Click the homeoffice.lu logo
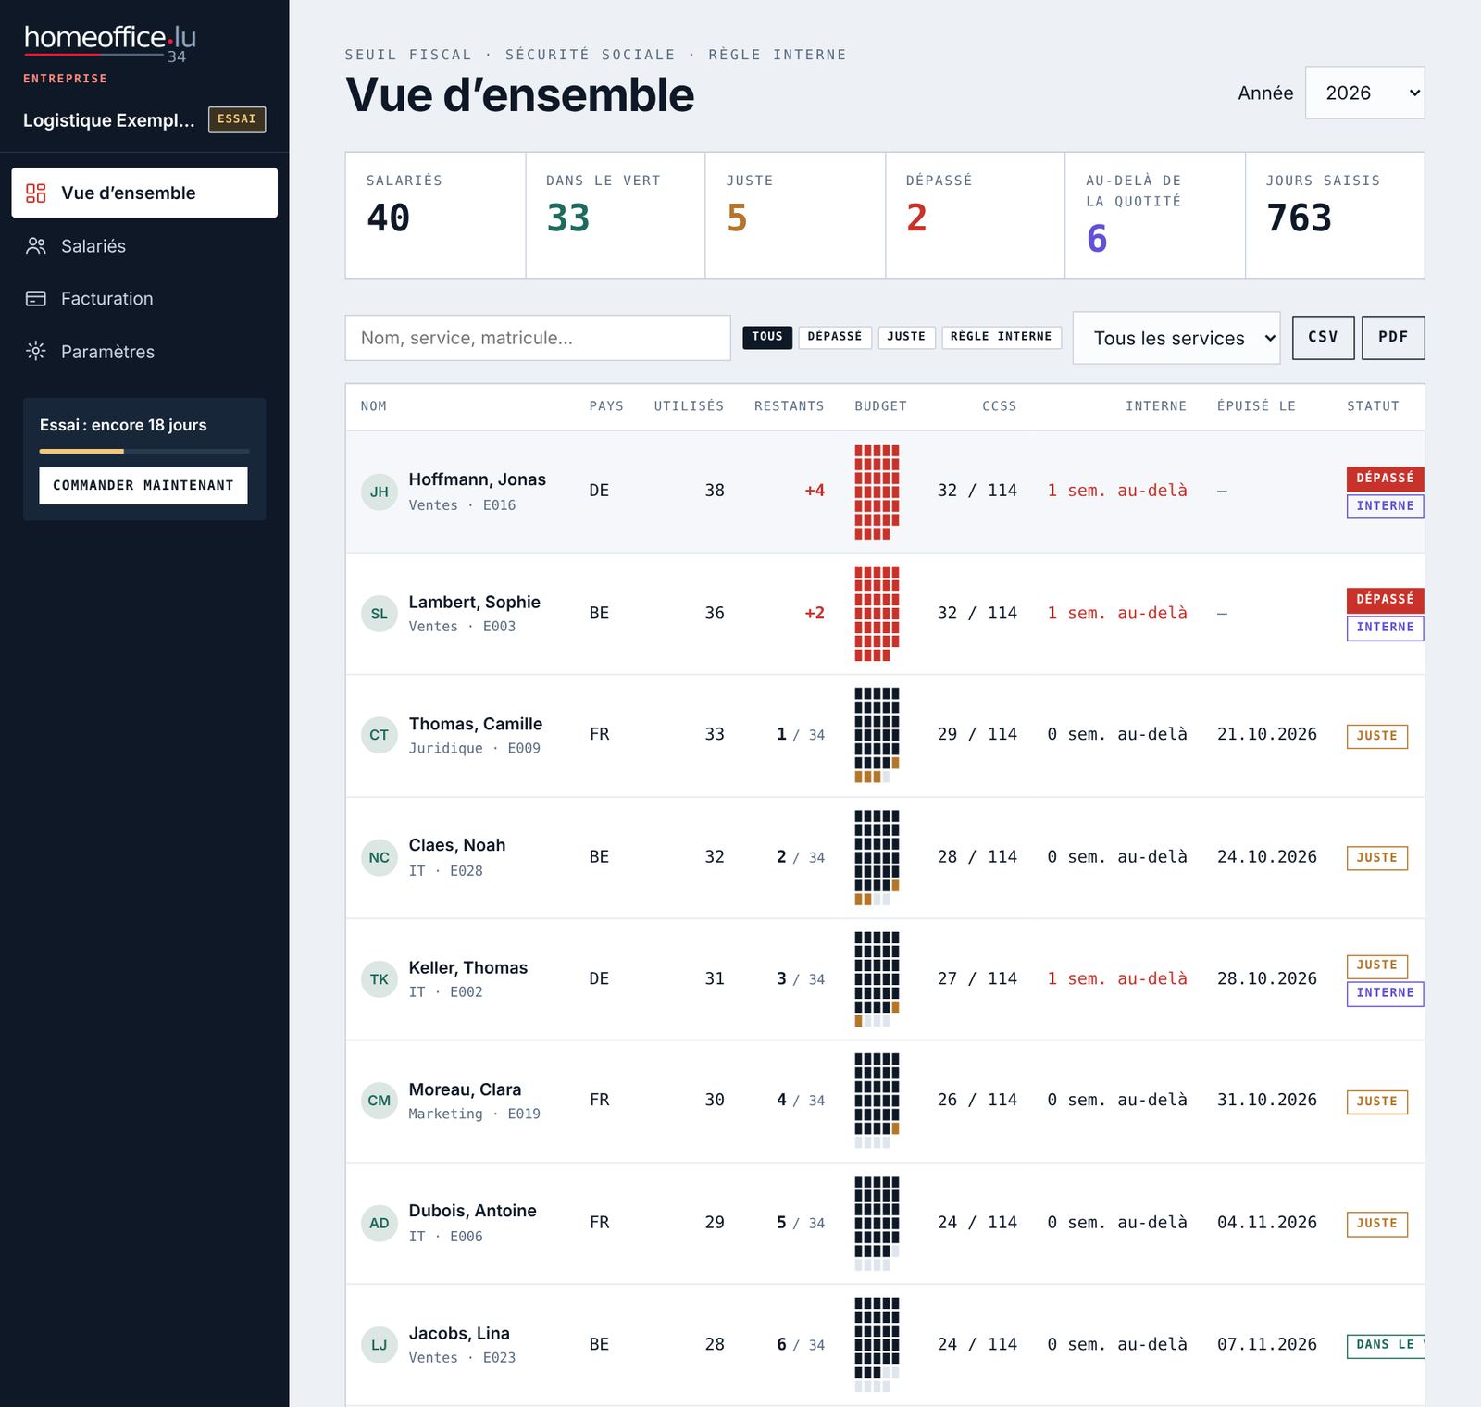The height and width of the screenshot is (1407, 1481). (110, 42)
